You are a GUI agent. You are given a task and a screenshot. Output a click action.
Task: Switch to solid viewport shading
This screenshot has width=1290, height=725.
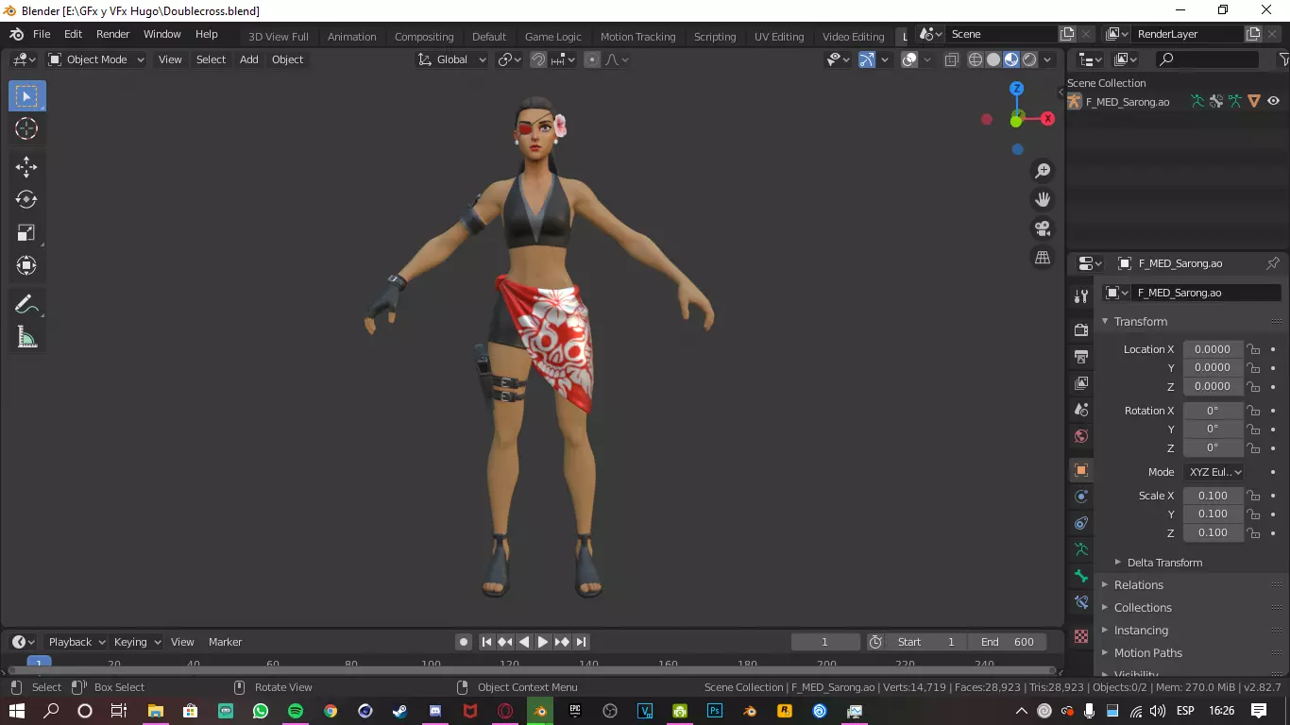pos(993,59)
